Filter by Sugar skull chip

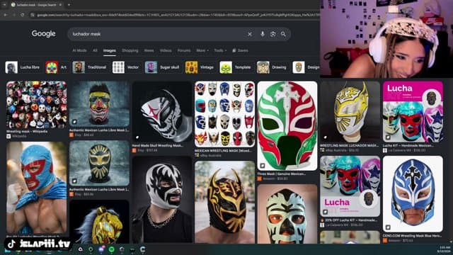tap(162, 67)
